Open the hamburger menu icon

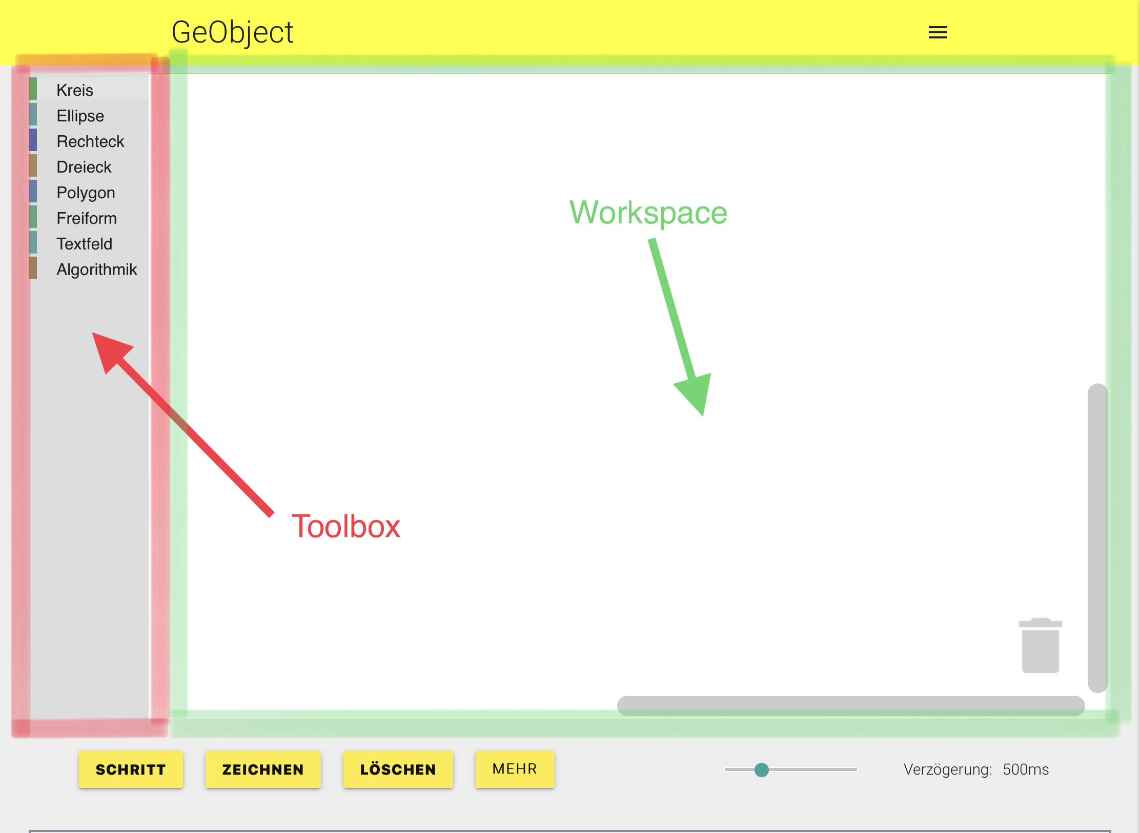point(938,33)
